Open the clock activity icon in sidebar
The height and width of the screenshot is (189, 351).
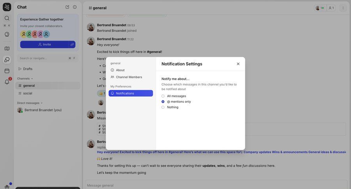(x=7, y=34)
